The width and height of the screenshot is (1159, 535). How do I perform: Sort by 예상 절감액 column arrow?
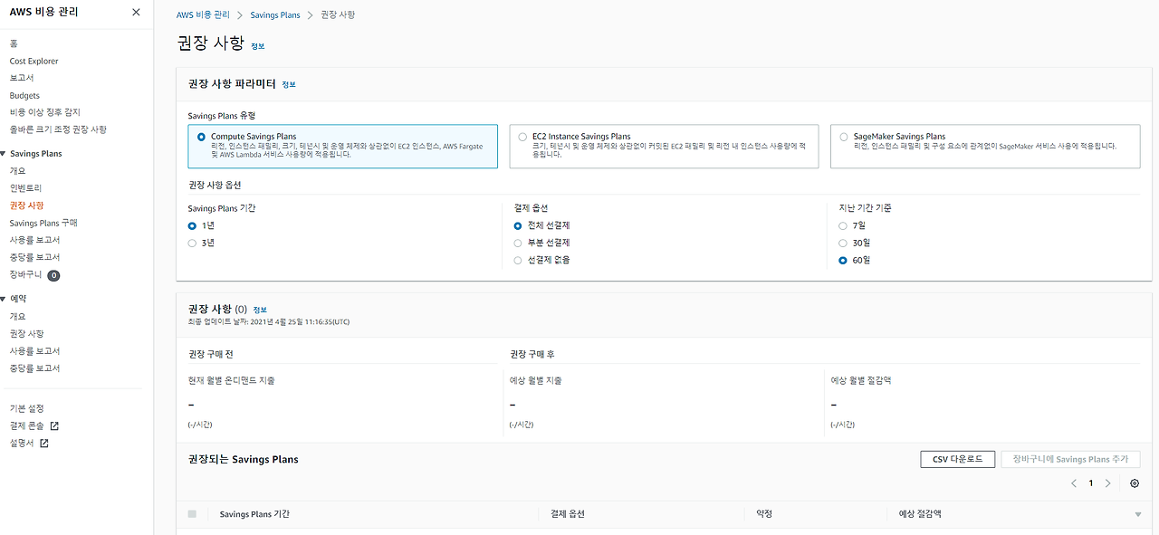coord(1137,514)
